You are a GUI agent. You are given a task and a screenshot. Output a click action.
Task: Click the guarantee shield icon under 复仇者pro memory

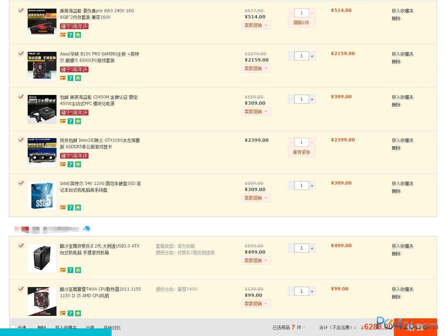(78, 35)
